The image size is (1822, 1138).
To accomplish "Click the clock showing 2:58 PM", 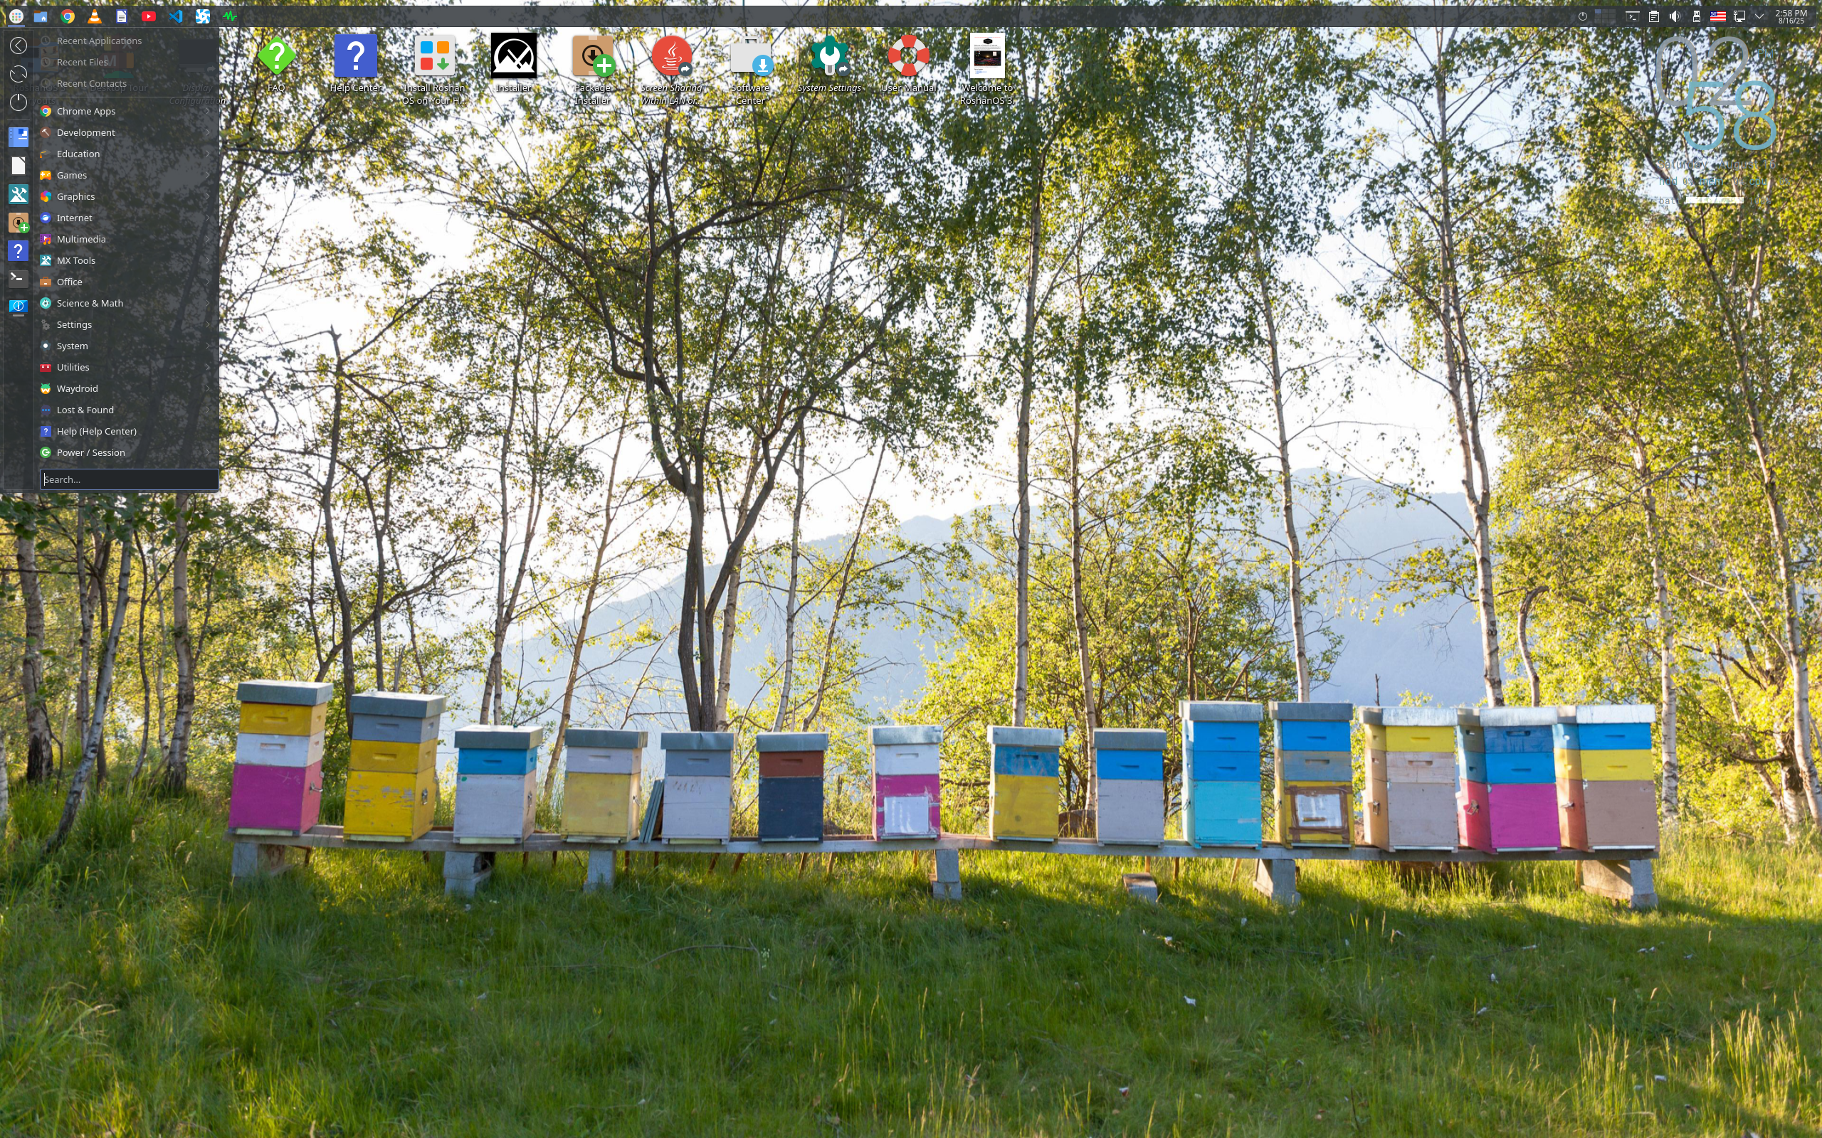I will 1791,16.
